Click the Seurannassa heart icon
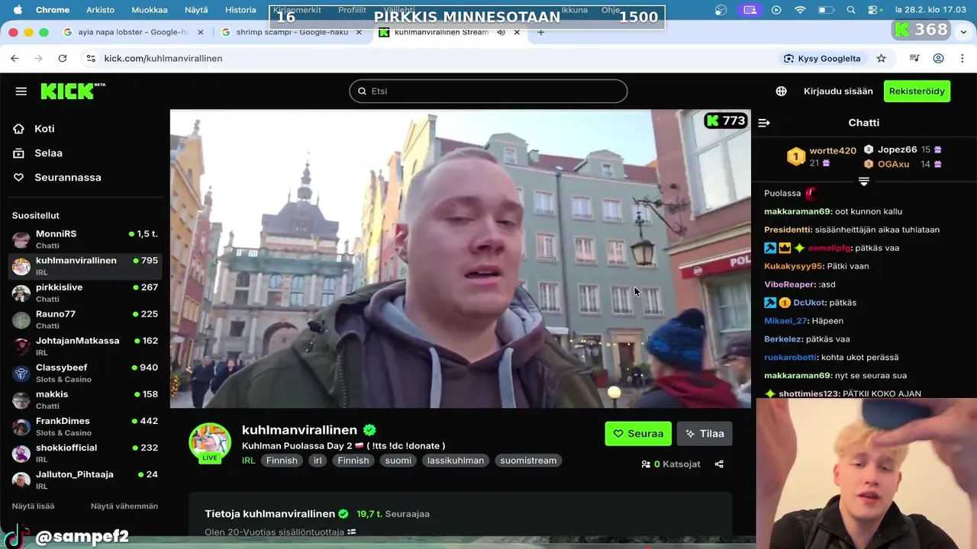Image resolution: width=977 pixels, height=549 pixels. pos(19,178)
